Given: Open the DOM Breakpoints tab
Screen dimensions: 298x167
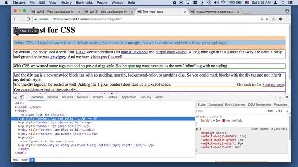Looking at the screenshot, I should (259, 105).
